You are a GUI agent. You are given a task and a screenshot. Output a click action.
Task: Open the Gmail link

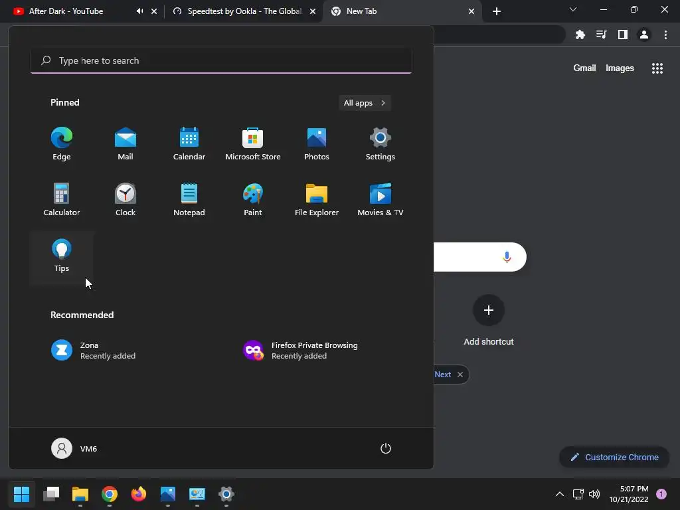584,68
